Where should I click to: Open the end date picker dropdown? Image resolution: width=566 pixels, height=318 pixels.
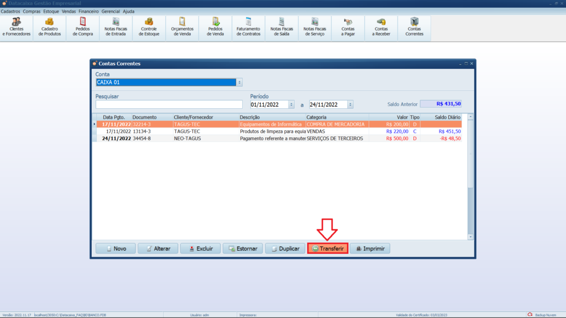pos(350,104)
